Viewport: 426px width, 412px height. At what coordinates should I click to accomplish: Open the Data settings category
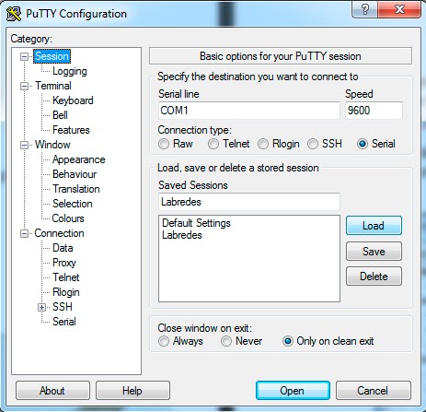pyautogui.click(x=63, y=248)
